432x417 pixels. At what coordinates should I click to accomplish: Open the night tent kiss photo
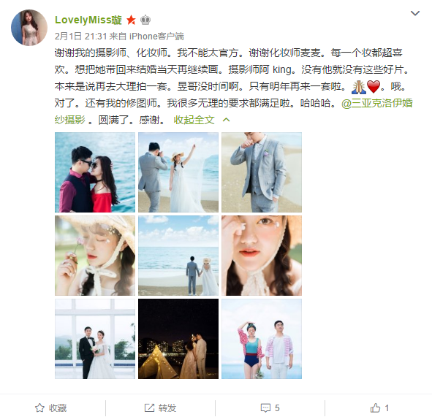178,339
